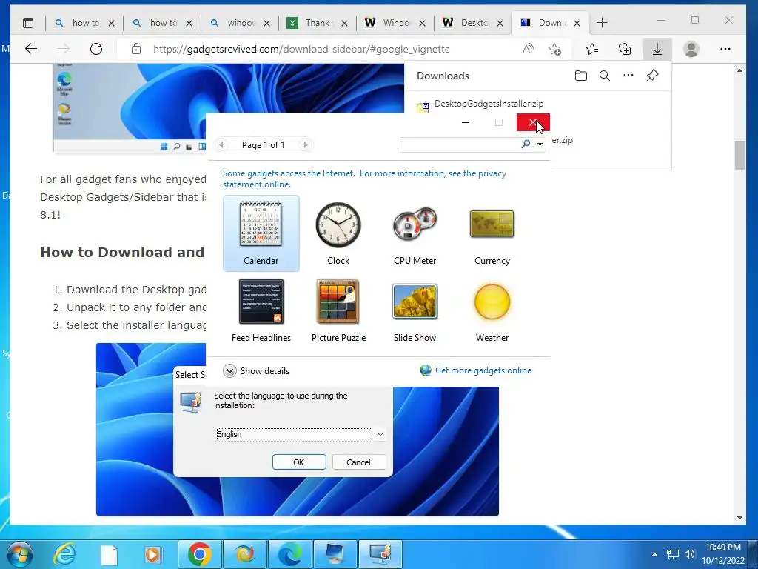Select the Weather gadget
The image size is (758, 569).
pos(492,310)
